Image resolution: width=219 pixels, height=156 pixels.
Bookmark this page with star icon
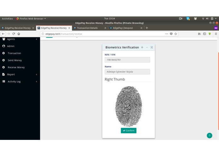(176, 34)
